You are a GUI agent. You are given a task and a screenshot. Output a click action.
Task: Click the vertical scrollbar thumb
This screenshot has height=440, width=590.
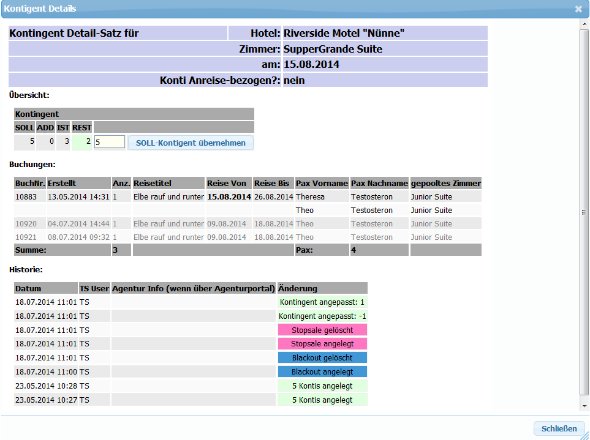pyautogui.click(x=584, y=211)
